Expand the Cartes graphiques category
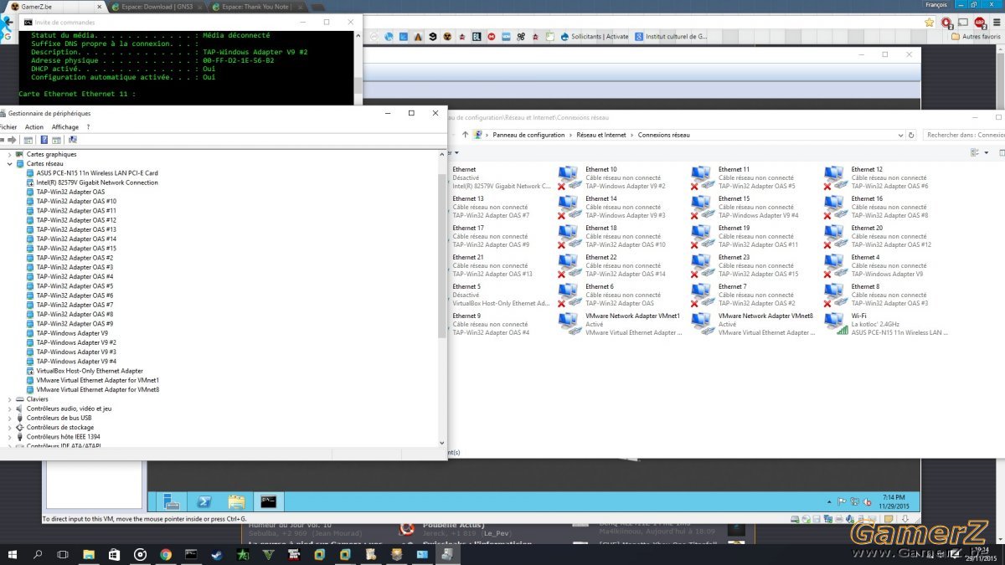 pyautogui.click(x=10, y=154)
